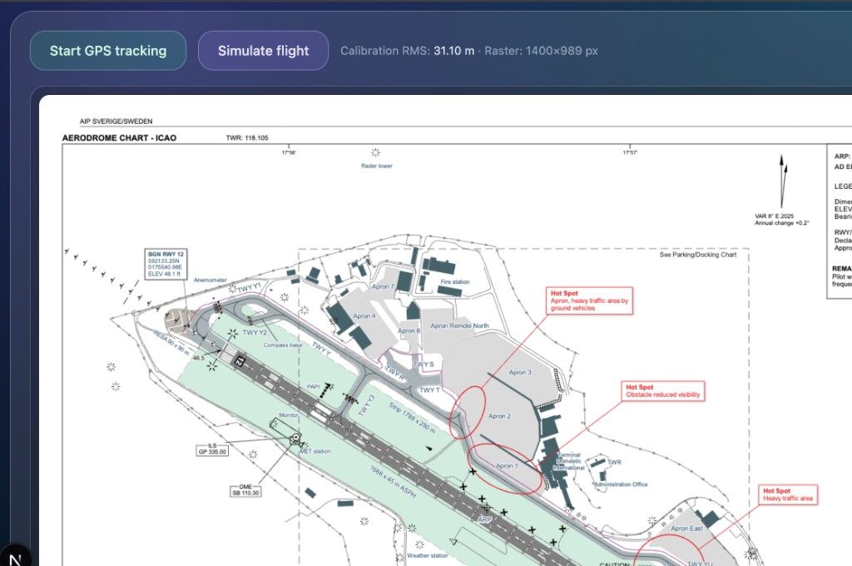This screenshot has width=852, height=566.
Task: Click the TWY S taxiway label
Action: coord(424,365)
